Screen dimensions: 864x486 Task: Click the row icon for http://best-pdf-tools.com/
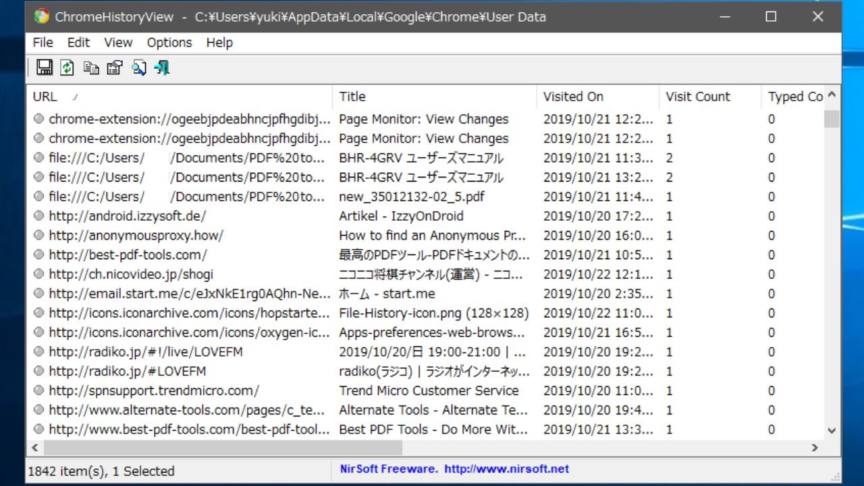tap(38, 254)
